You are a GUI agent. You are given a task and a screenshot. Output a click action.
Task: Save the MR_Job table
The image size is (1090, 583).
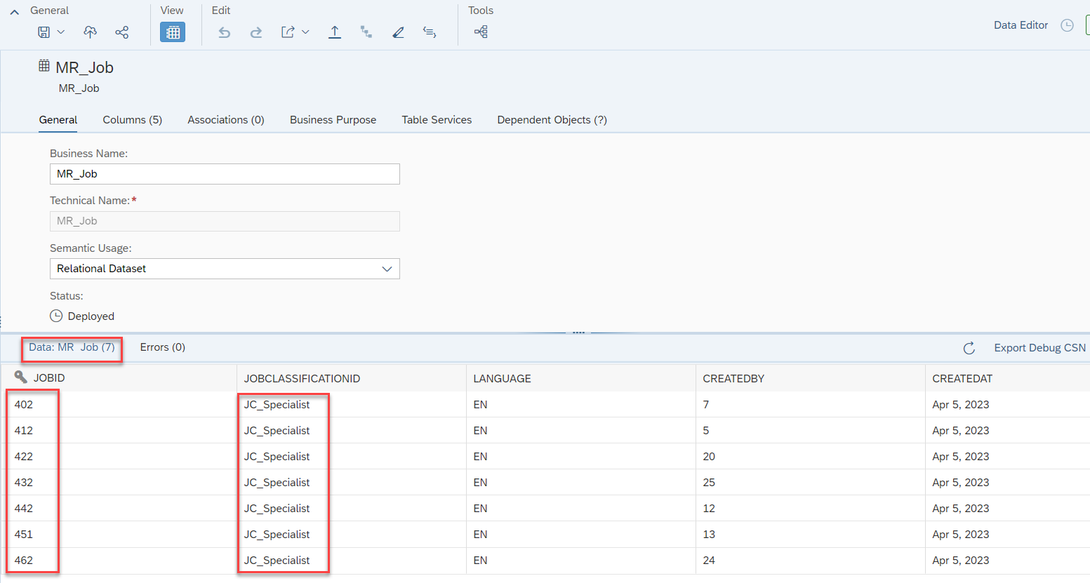[x=44, y=32]
